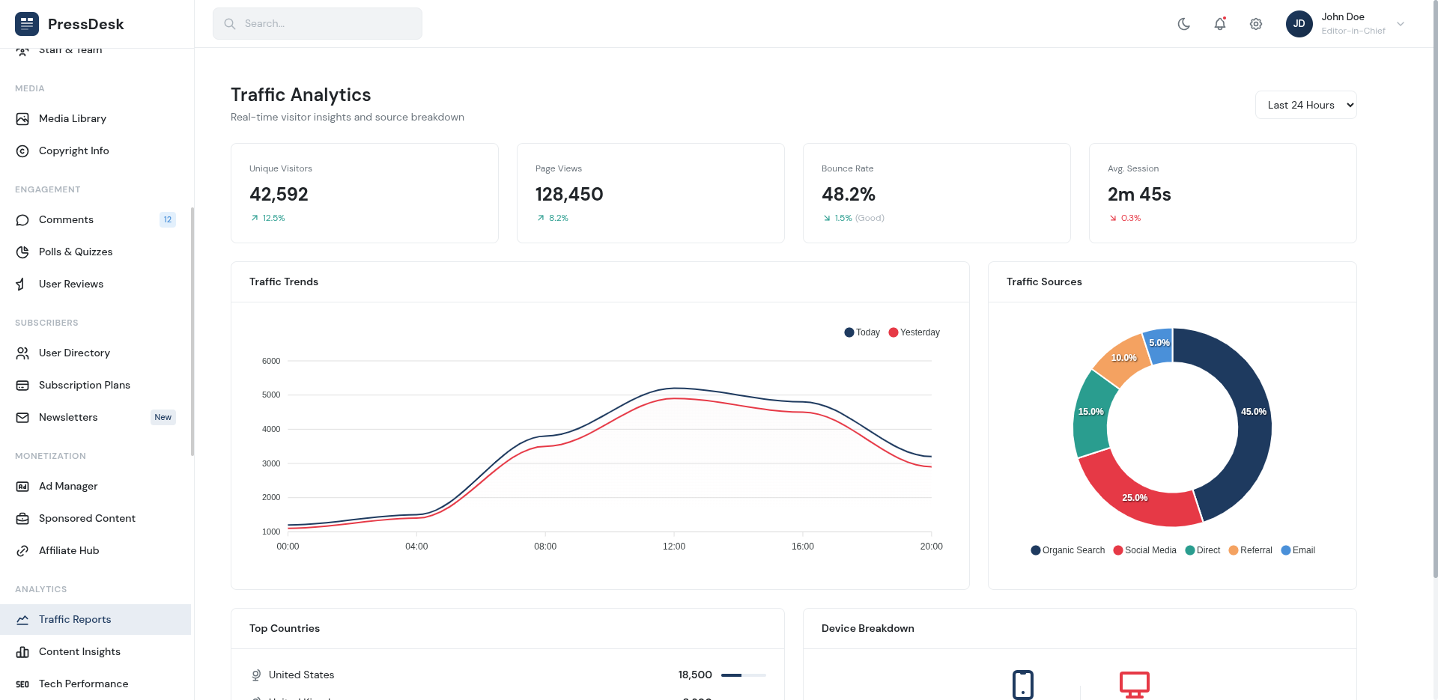The height and width of the screenshot is (700, 1438).
Task: Click the Affiliate Hub link icon
Action: pyautogui.click(x=22, y=551)
